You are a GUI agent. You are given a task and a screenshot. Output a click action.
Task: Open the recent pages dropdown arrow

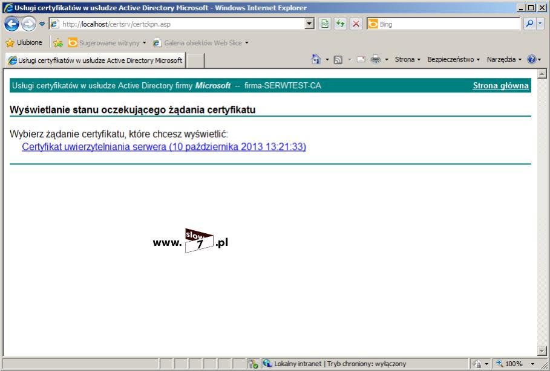(42, 24)
